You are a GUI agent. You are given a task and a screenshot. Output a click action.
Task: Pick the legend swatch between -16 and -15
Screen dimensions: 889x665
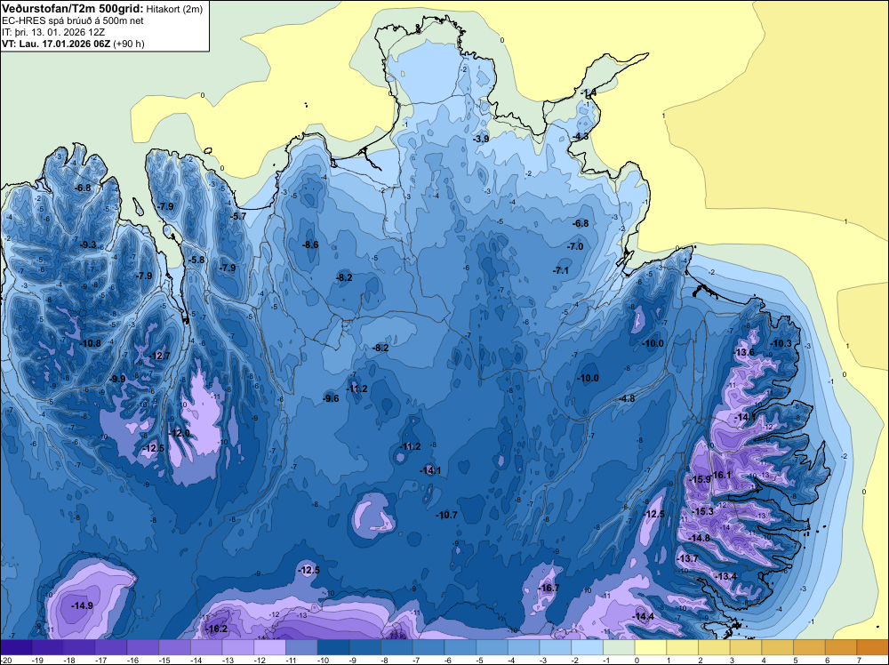(143, 647)
